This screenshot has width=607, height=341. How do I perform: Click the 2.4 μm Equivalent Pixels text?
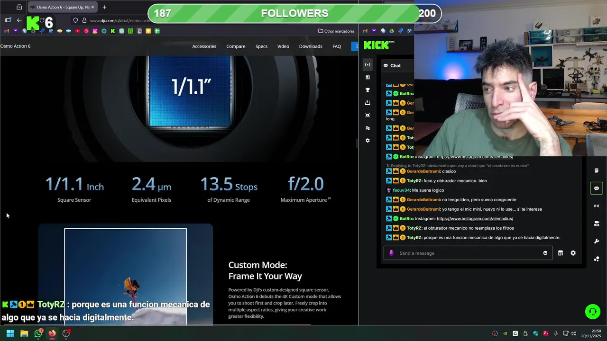(x=151, y=189)
